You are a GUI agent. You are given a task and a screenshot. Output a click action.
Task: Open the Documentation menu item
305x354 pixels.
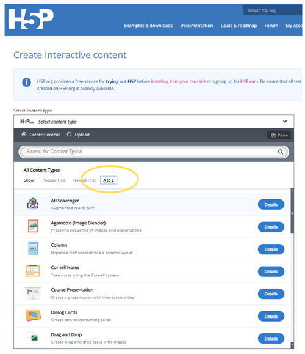click(196, 26)
